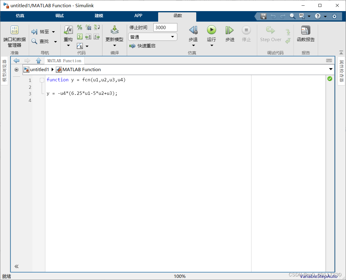Click the 停止 (Stop) button

pos(246,30)
